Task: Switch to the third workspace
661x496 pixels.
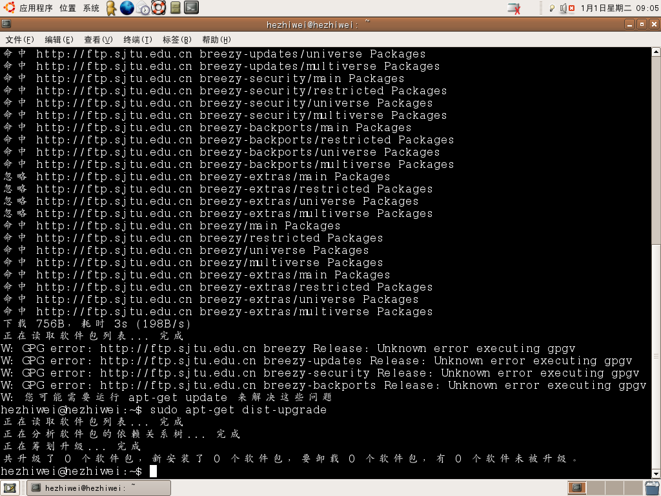Action: point(615,488)
